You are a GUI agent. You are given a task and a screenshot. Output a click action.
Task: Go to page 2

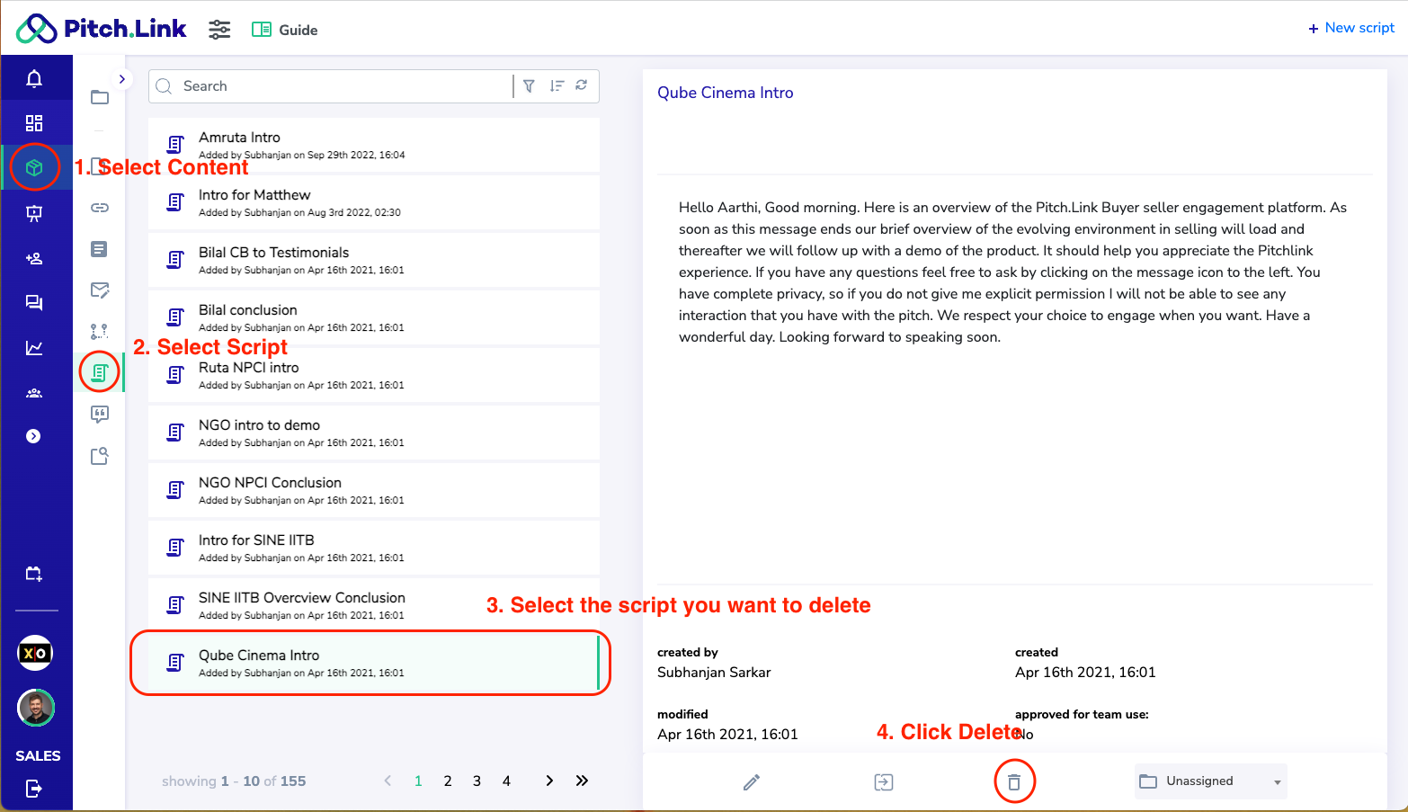click(x=448, y=781)
